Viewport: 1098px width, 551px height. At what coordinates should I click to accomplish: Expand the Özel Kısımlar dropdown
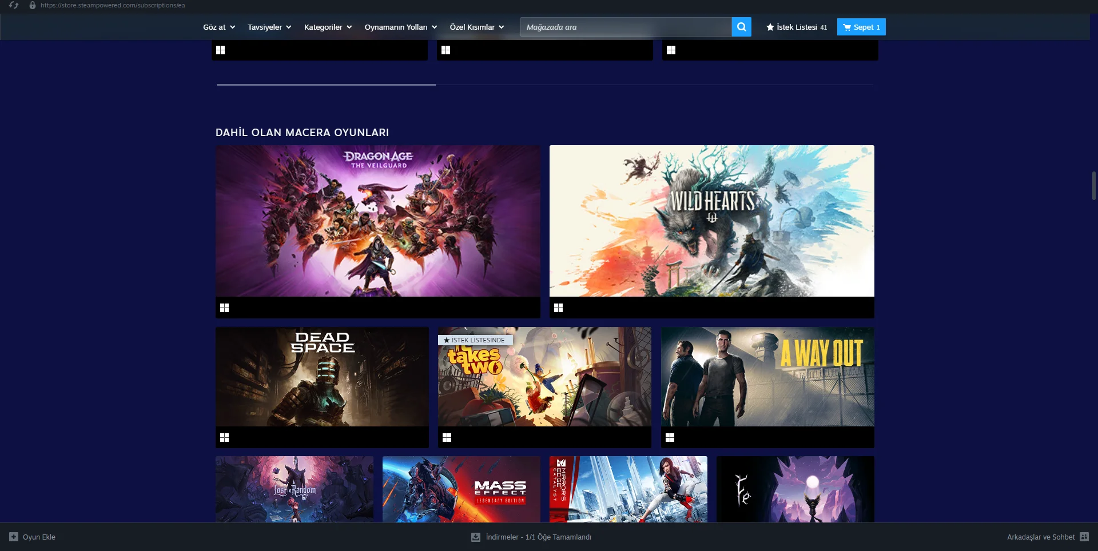[477, 27]
